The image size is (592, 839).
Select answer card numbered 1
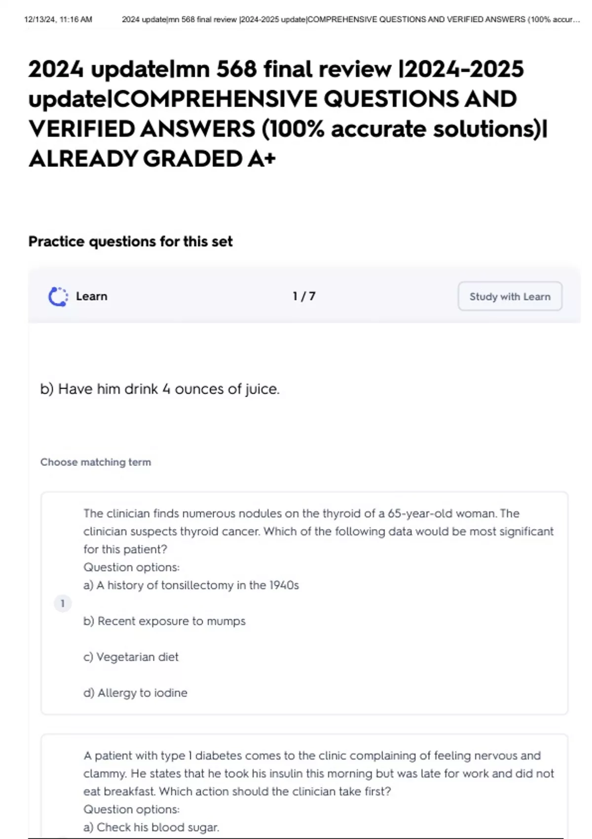point(304,603)
